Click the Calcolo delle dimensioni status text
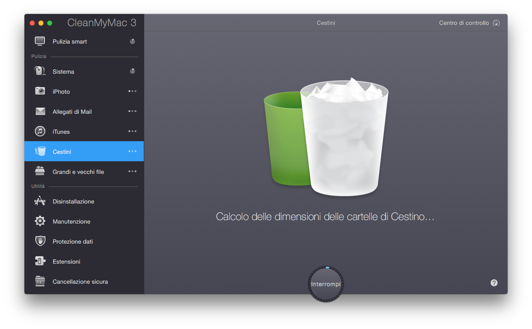Screen dimensions: 532x329 tap(325, 217)
